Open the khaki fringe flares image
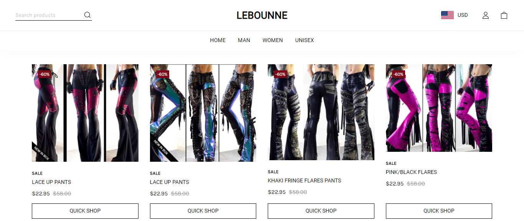The image size is (524, 221). [321, 112]
